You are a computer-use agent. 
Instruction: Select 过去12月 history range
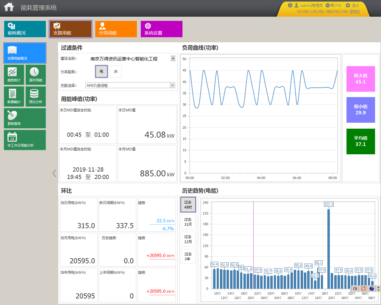tap(188, 239)
